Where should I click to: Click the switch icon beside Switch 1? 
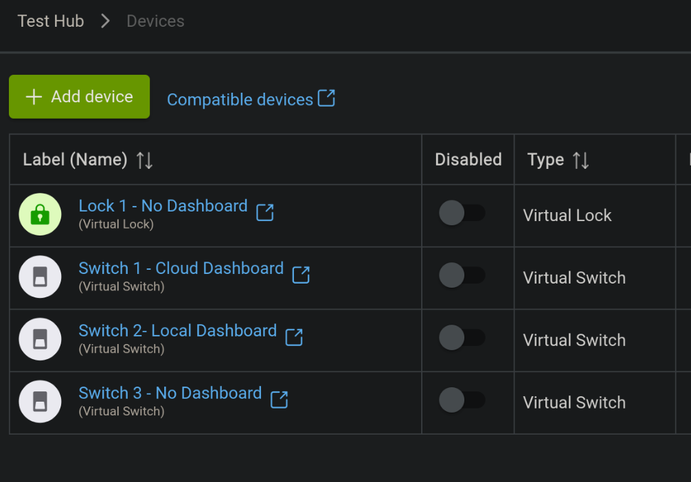click(40, 277)
